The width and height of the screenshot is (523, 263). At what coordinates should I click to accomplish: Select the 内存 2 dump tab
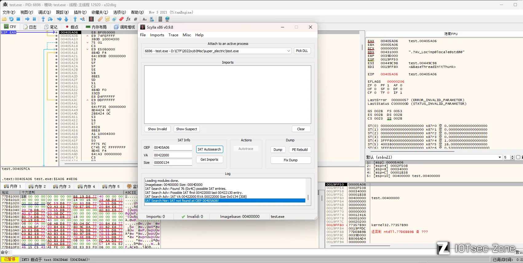37,186
